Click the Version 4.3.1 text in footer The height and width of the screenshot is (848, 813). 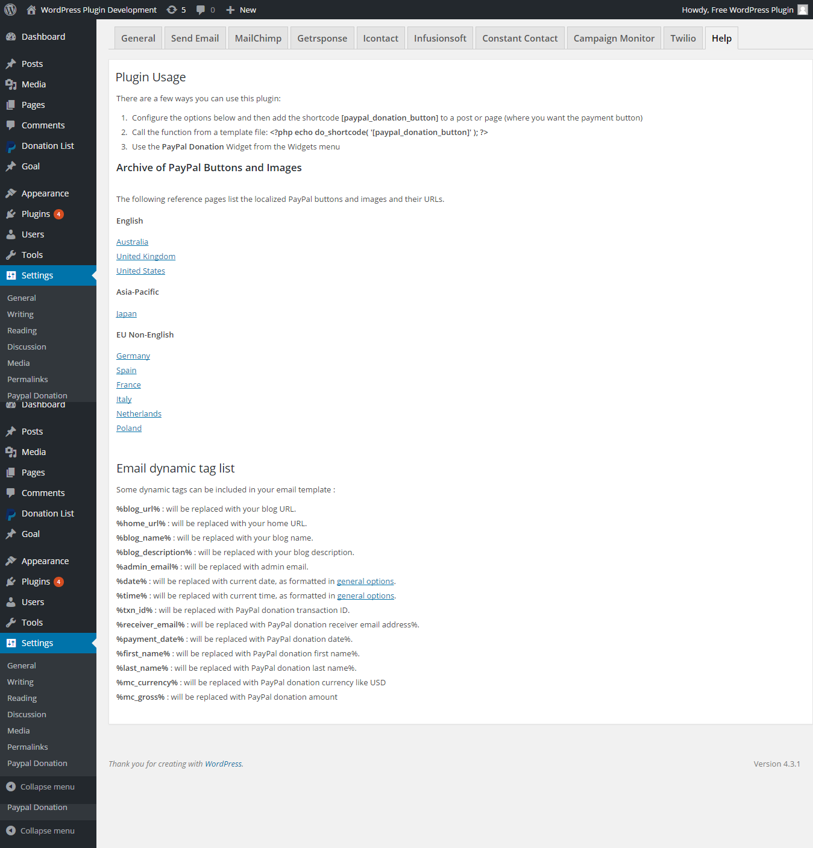[777, 764]
